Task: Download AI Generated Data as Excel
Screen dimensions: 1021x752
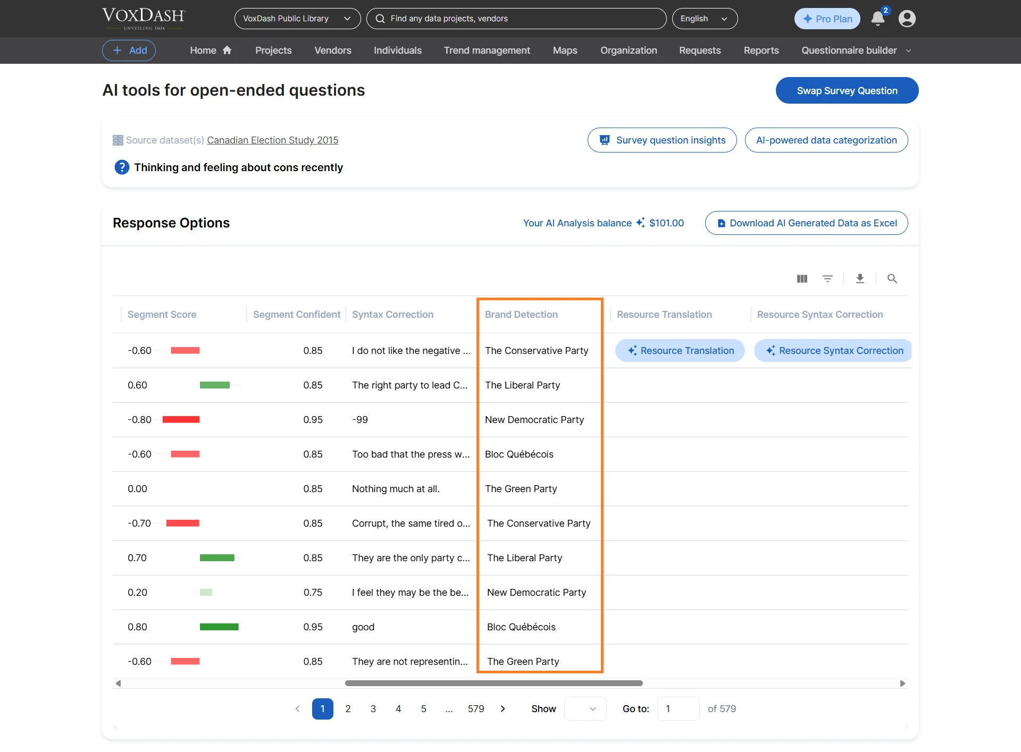Action: [x=806, y=223]
